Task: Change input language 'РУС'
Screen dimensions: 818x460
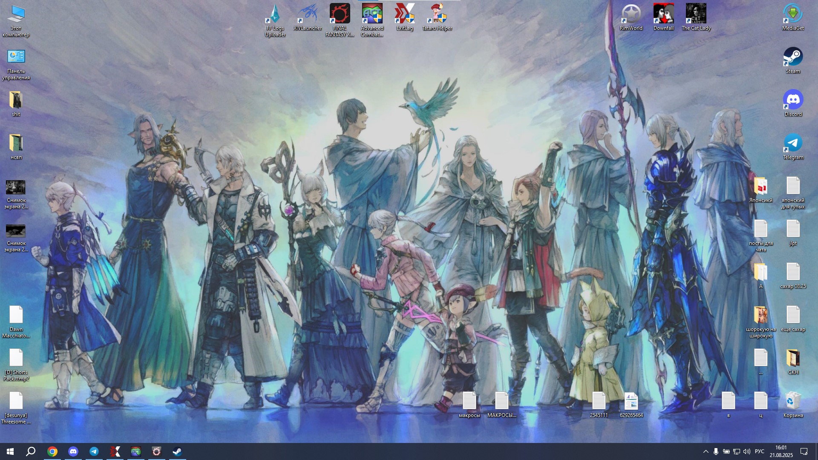Action: coord(760,451)
